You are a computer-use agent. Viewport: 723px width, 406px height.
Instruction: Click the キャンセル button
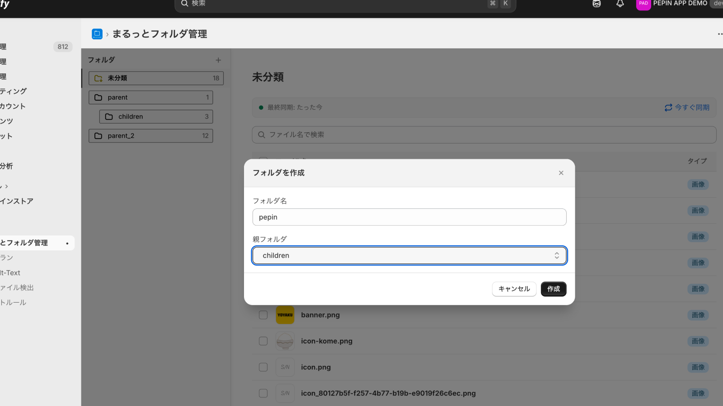pyautogui.click(x=514, y=289)
